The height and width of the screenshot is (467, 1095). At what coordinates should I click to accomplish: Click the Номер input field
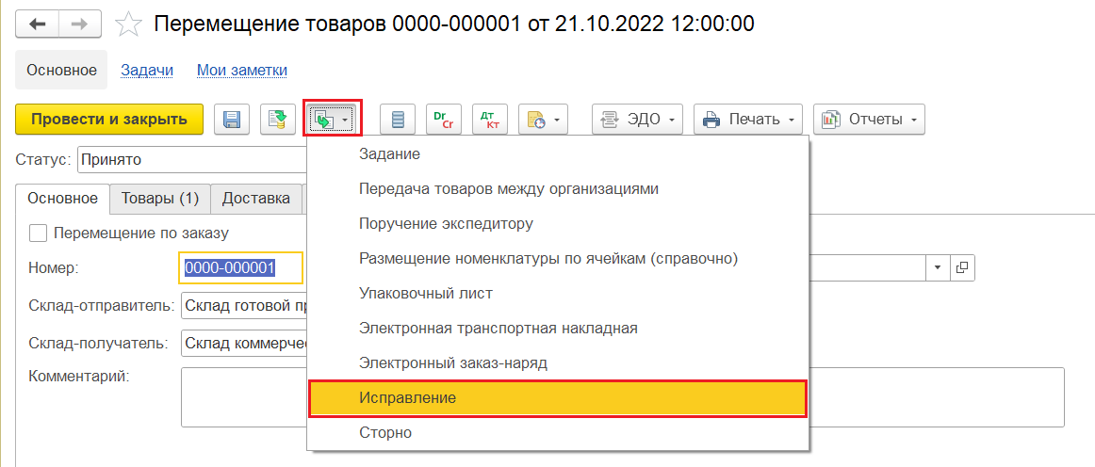tap(241, 268)
